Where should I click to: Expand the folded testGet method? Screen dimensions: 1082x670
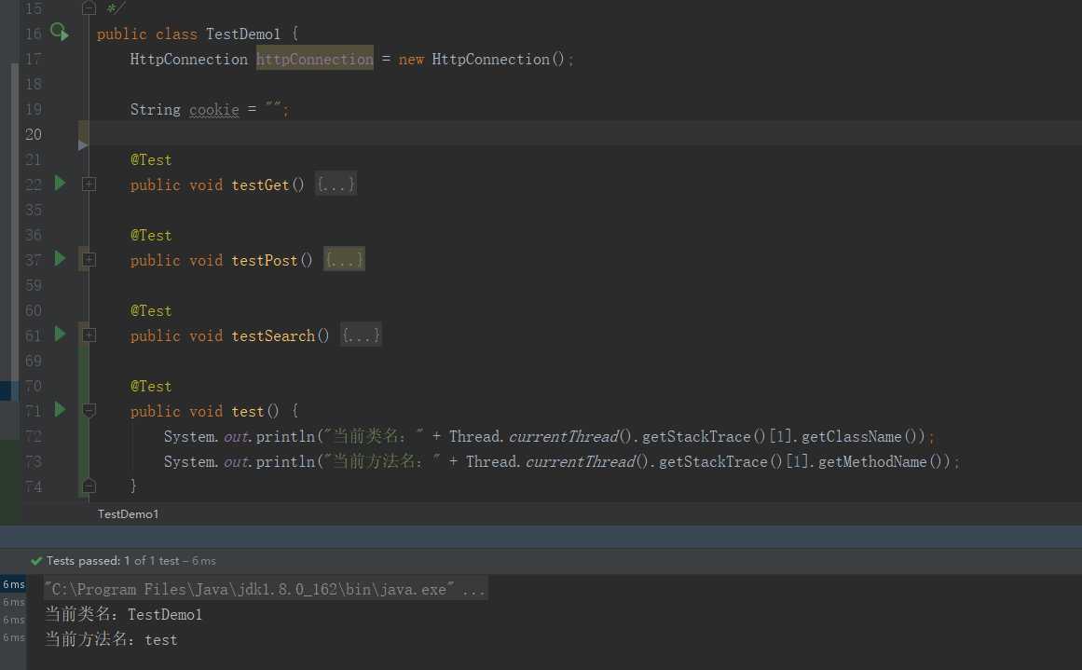tap(89, 185)
